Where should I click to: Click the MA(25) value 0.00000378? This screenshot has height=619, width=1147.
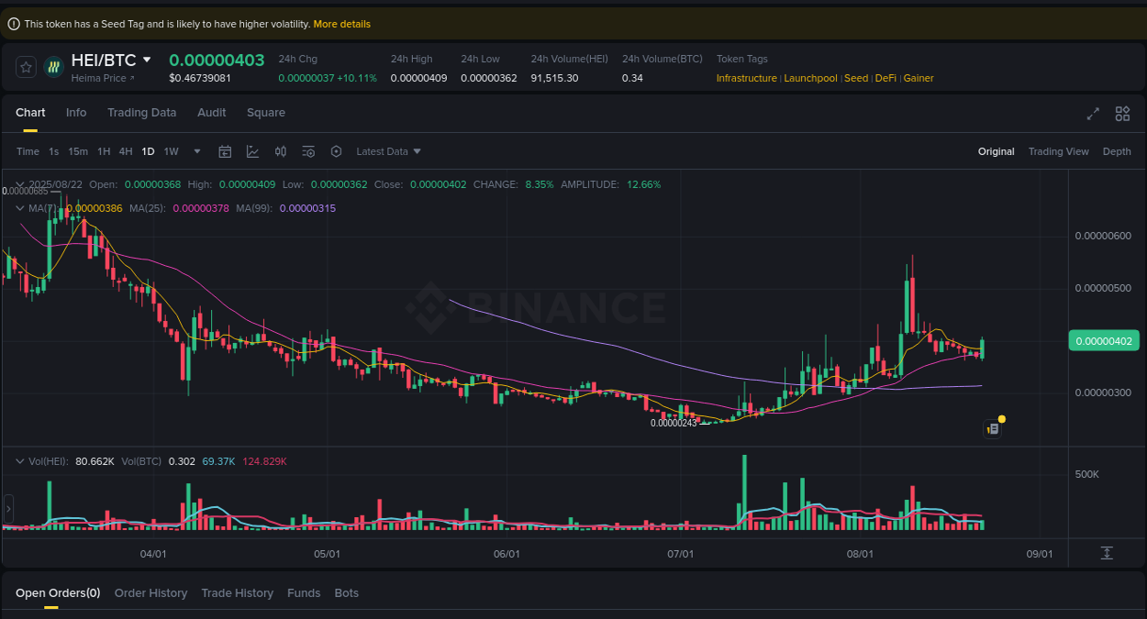(201, 208)
